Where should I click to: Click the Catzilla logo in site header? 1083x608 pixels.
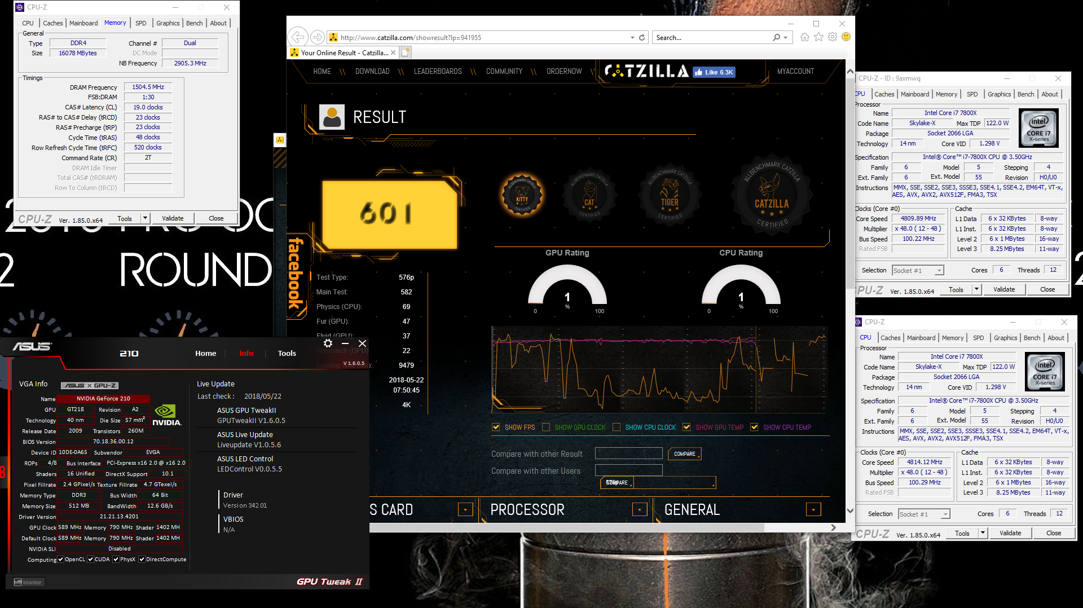[x=646, y=71]
